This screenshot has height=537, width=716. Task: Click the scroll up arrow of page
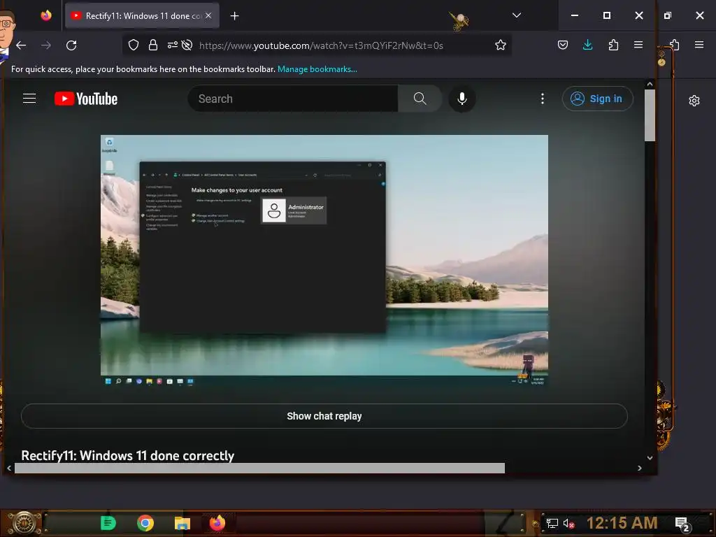(650, 84)
